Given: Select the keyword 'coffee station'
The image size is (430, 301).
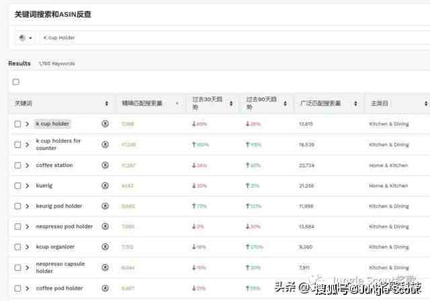Looking at the screenshot, I should 54,166.
